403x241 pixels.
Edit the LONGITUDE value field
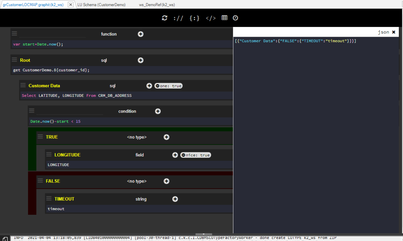[140, 165]
